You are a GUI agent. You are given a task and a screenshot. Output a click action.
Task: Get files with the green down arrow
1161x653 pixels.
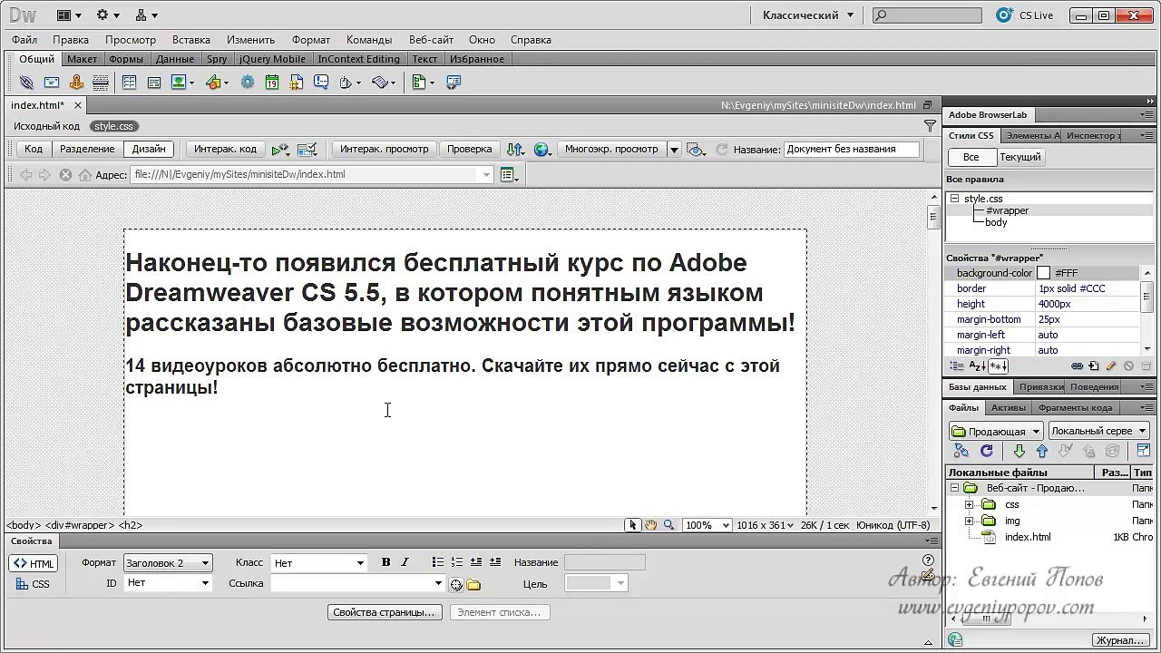[1019, 451]
